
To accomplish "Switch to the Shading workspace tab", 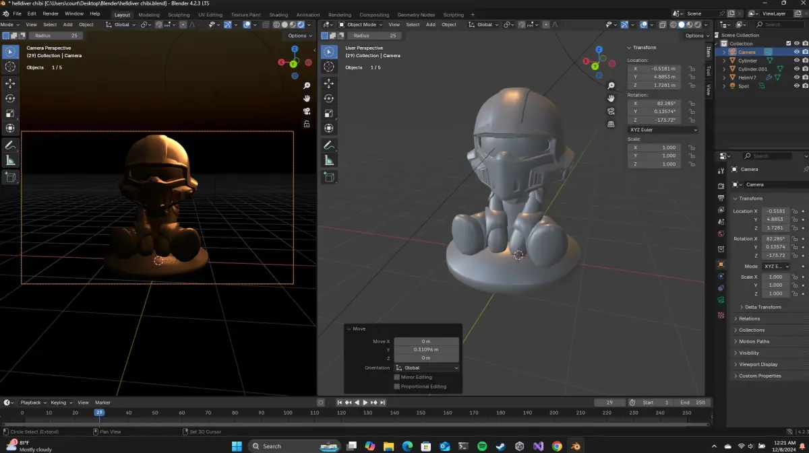I will [x=278, y=15].
